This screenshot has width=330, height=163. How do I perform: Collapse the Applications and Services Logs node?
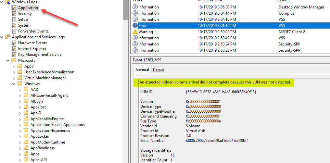pos(2,37)
